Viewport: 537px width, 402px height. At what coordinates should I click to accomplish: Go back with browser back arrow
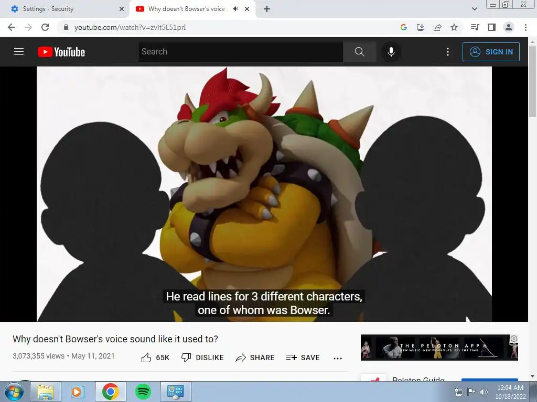[12, 27]
